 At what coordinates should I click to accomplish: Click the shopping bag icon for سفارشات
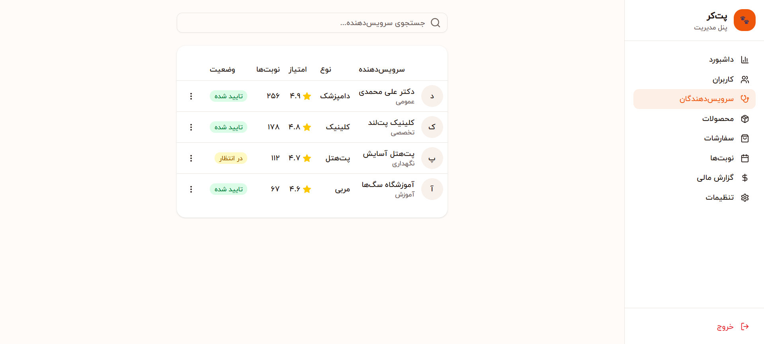745,138
